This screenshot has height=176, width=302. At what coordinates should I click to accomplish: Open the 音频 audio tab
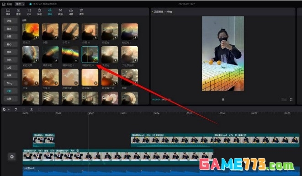click(18, 12)
